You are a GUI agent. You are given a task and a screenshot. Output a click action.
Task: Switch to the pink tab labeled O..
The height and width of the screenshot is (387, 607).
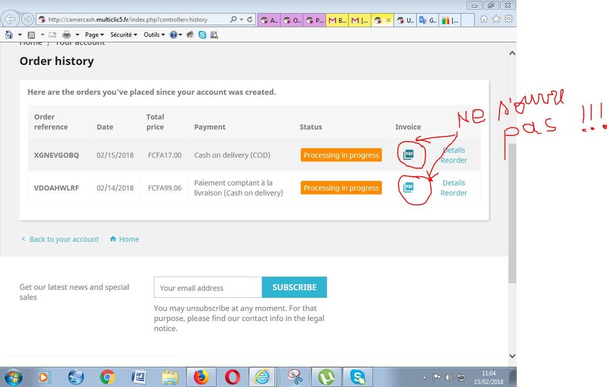click(291, 20)
